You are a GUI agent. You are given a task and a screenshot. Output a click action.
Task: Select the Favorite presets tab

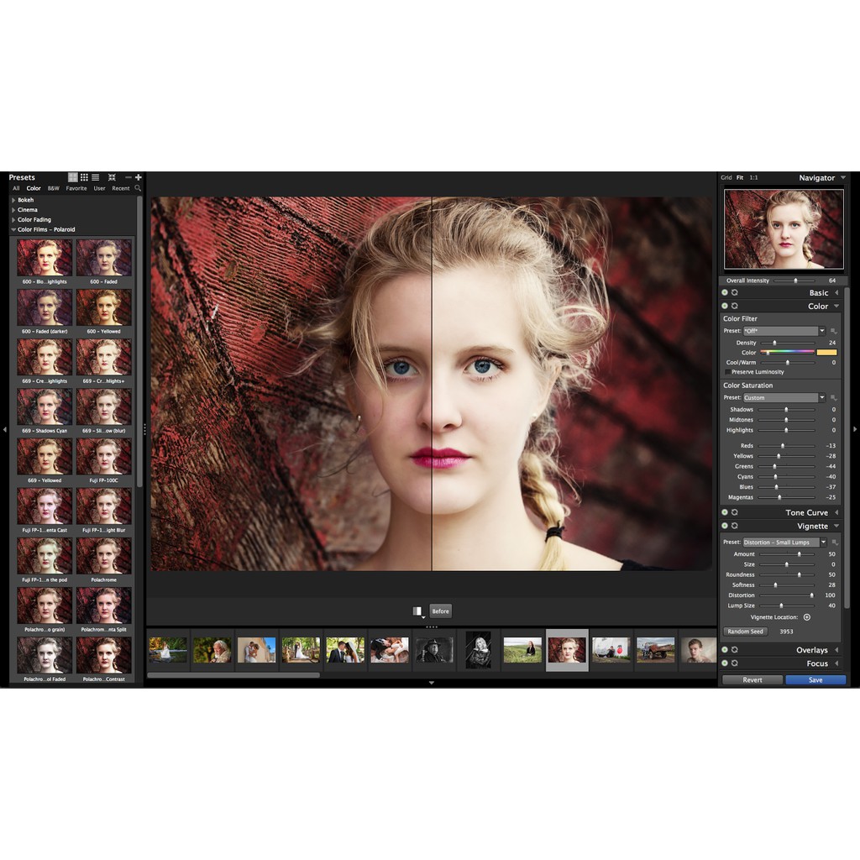(76, 188)
